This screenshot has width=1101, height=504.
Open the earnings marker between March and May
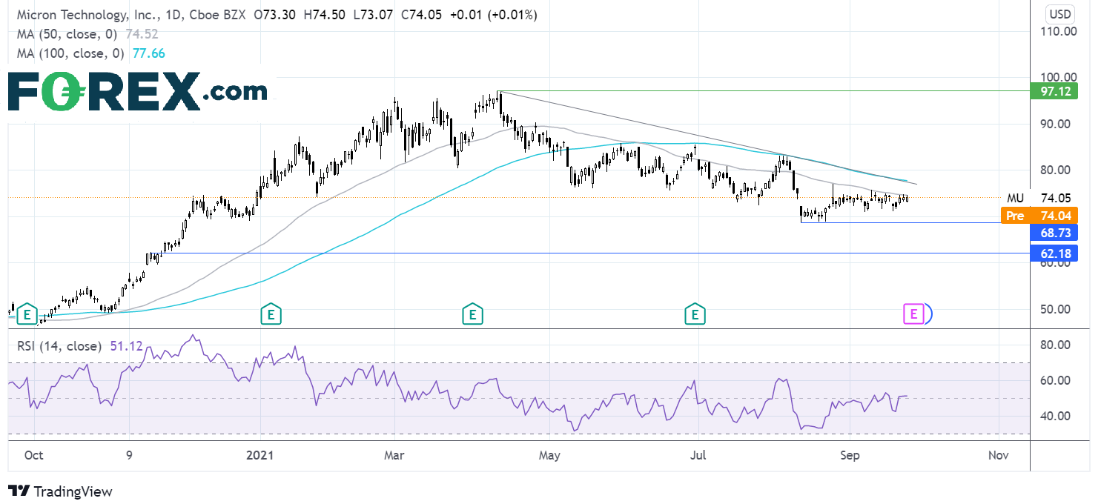pyautogui.click(x=472, y=314)
